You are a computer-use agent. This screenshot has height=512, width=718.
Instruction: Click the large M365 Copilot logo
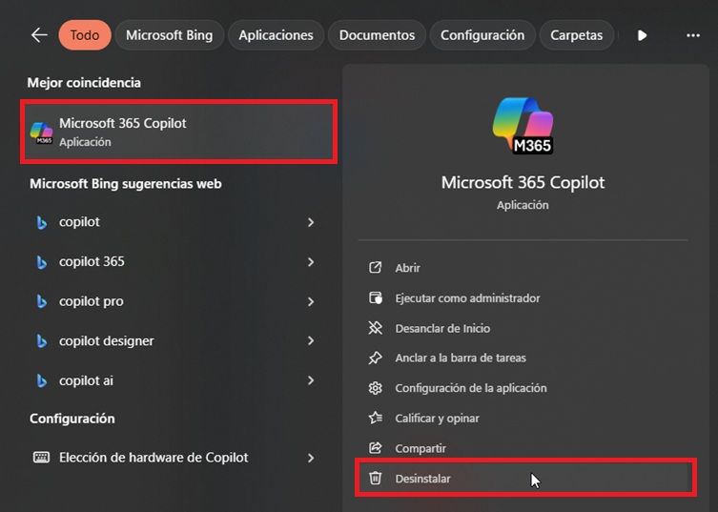coord(523,126)
